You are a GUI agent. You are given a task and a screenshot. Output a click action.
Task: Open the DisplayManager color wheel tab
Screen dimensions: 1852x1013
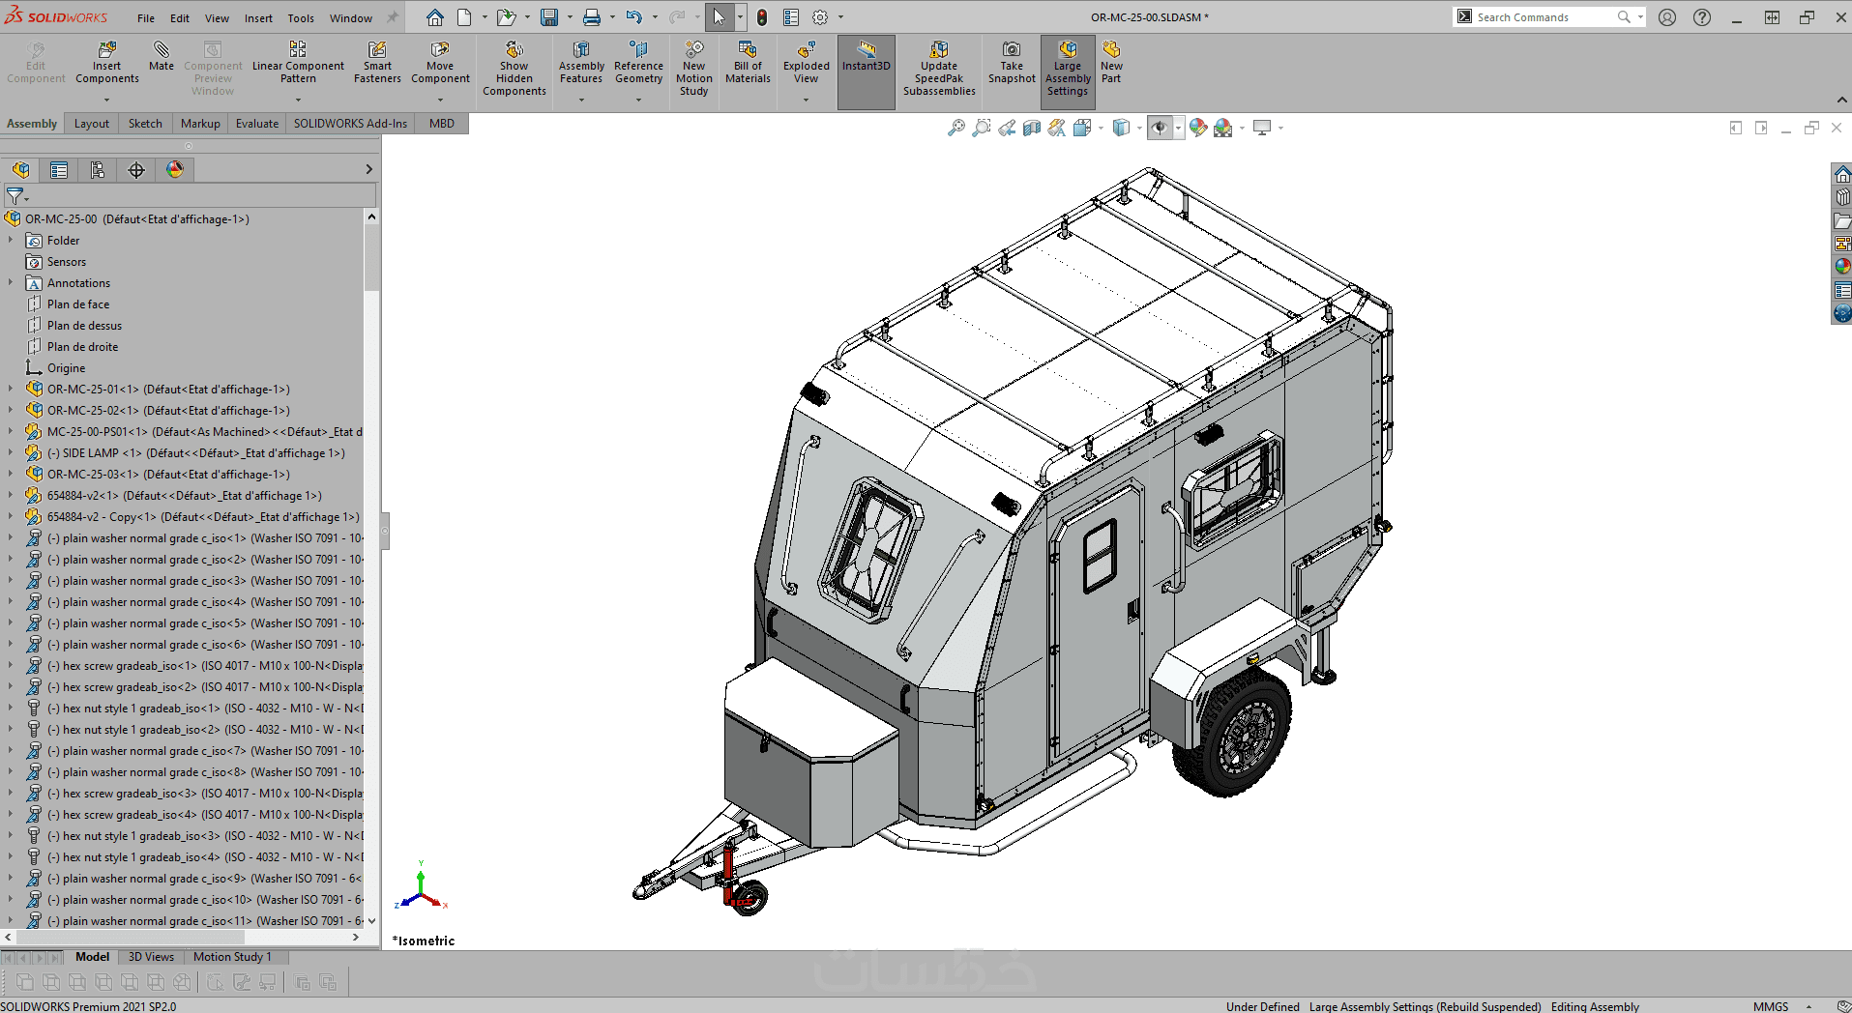174,170
